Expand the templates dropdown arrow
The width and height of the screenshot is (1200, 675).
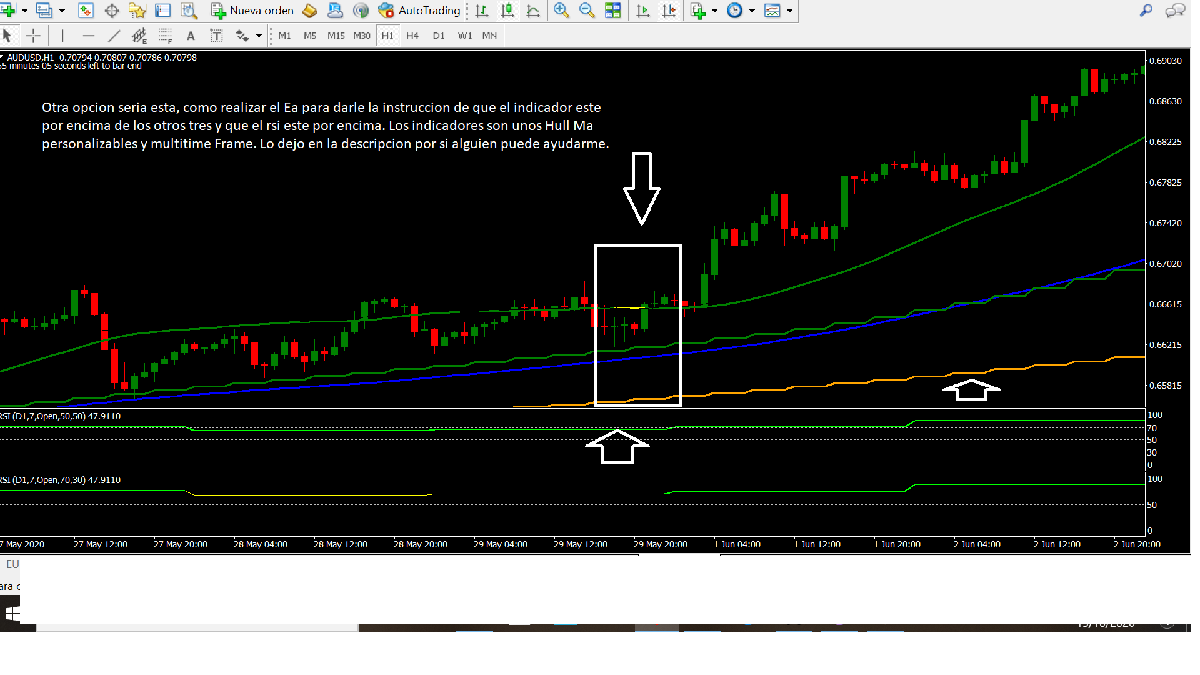[789, 11]
